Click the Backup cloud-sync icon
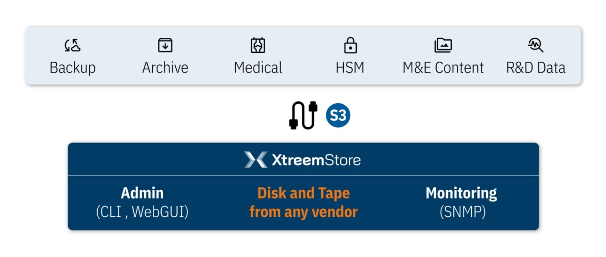Viewport: 606px width, 257px height. pos(72,45)
